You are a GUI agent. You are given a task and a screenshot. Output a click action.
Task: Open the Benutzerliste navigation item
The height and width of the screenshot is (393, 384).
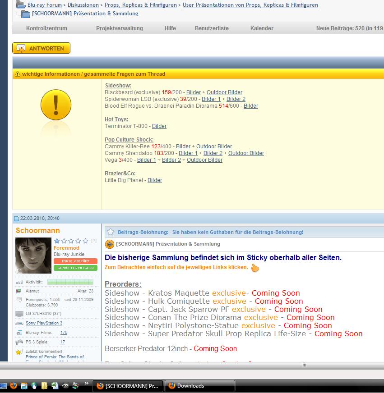coord(212,28)
